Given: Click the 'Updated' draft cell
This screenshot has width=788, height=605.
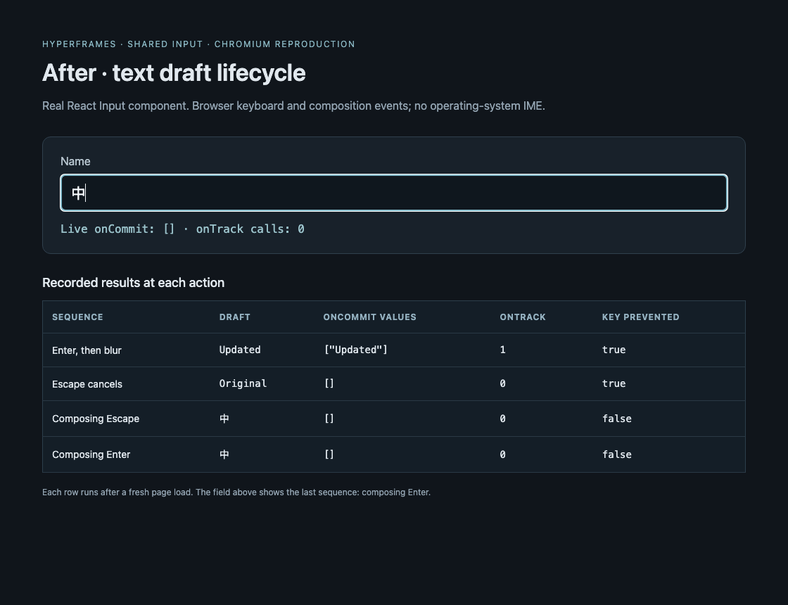Looking at the screenshot, I should coord(240,350).
